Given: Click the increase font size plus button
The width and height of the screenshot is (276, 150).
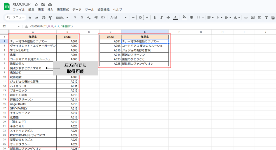Looking at the screenshot, I should [147, 18].
